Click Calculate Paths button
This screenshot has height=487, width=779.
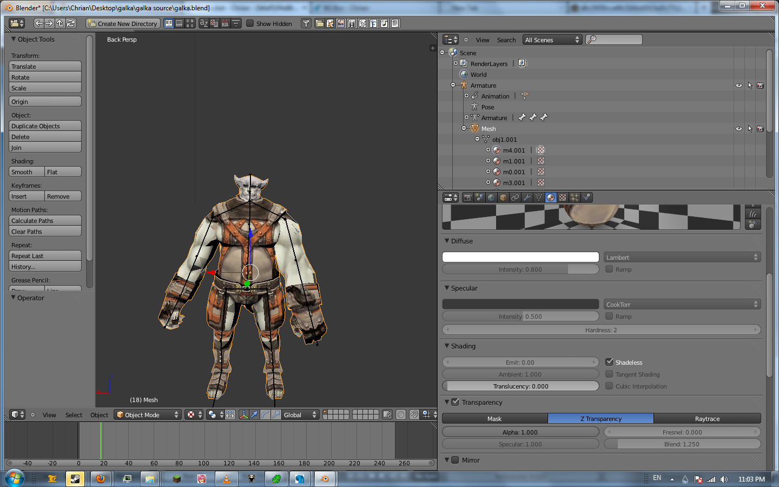45,221
